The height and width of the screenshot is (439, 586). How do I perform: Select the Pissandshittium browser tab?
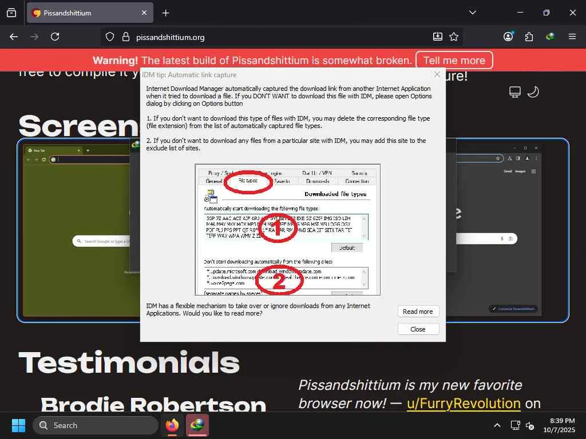(90, 13)
